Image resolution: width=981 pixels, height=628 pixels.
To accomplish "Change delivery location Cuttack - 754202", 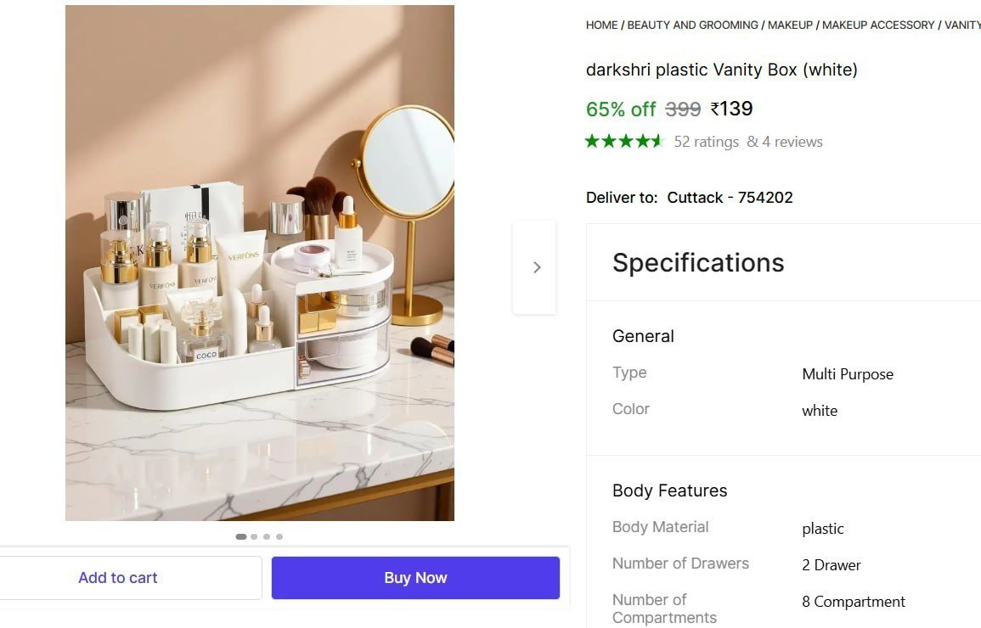I will point(730,198).
